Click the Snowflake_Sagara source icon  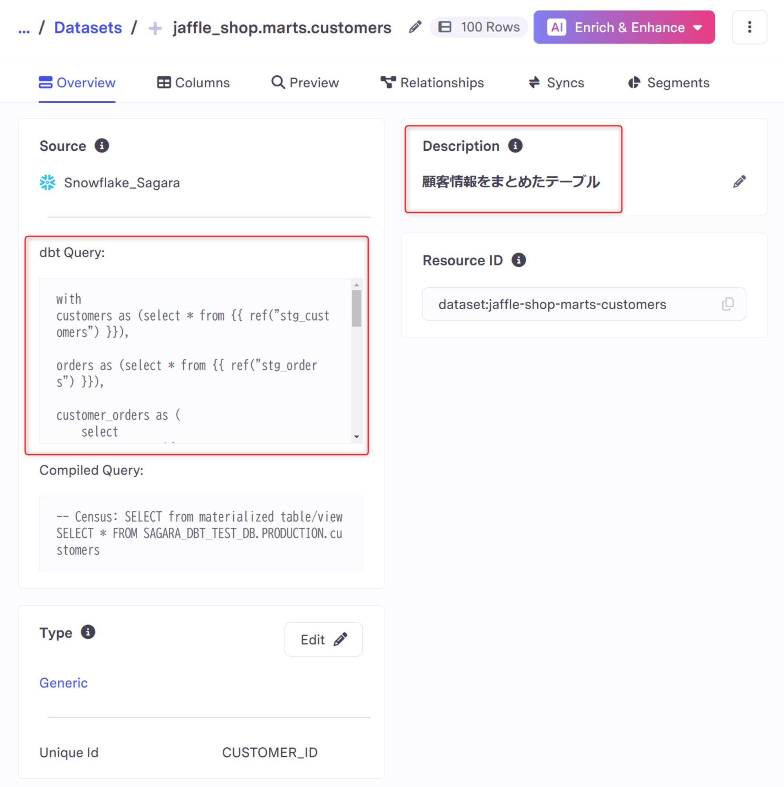(x=47, y=183)
